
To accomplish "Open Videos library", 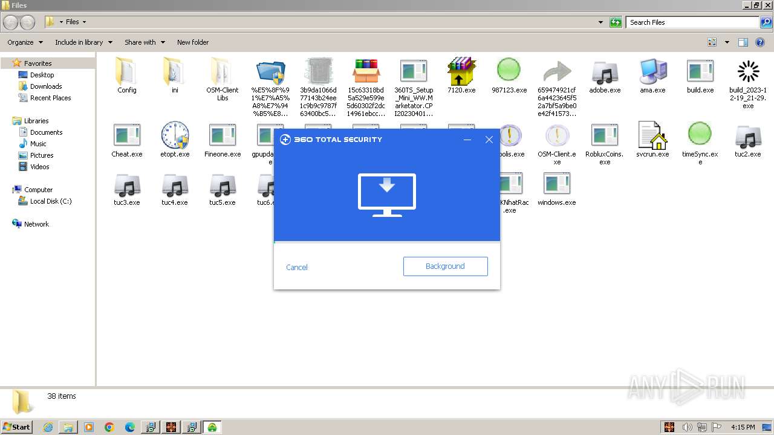I will coord(39,167).
